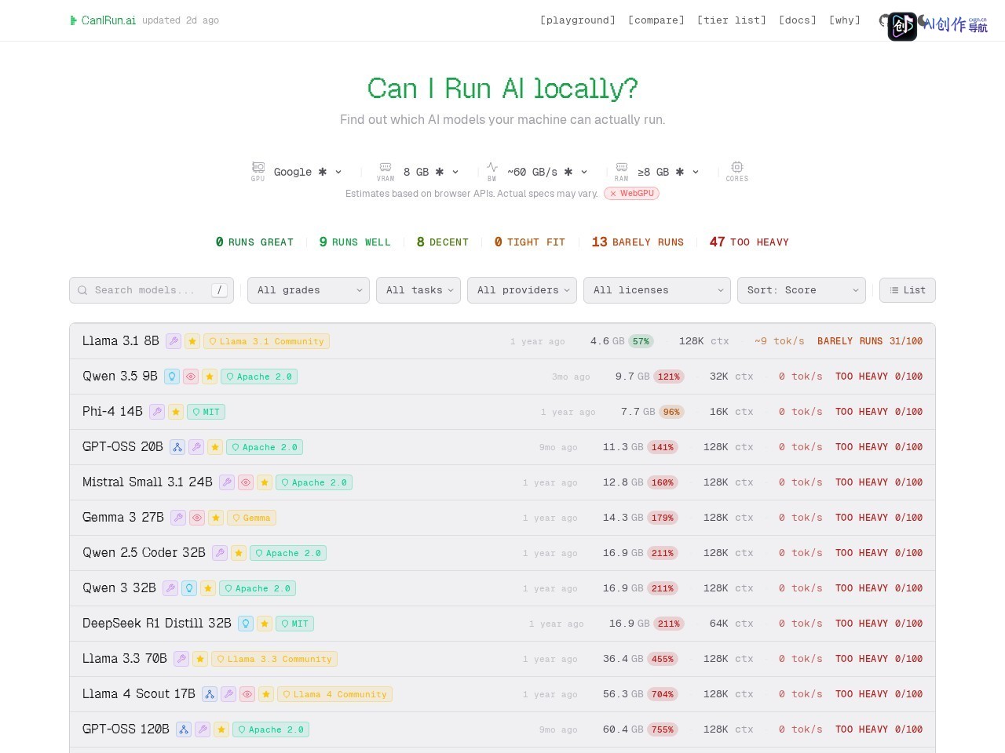Click the MoE network icon on GPT-OSS 120B
Screen dimensions: 1005x753
[184, 729]
